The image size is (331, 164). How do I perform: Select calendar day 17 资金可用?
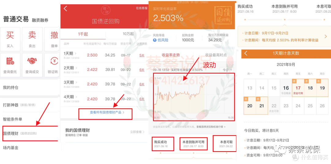click(298, 88)
